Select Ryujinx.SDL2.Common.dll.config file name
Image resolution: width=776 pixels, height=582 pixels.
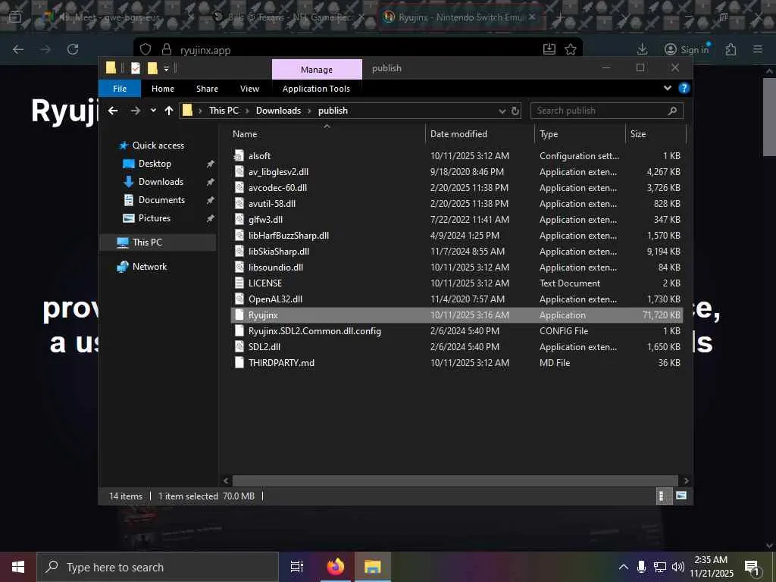314,331
